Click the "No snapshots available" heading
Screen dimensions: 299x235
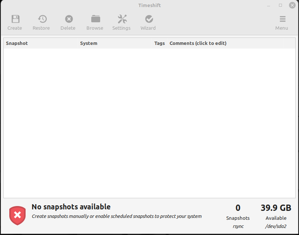pyautogui.click(x=71, y=207)
